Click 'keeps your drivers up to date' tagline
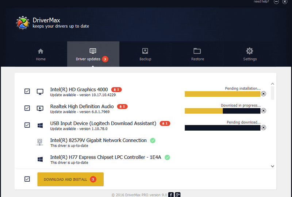Screen dimensions: 292x197 [x=61, y=26]
